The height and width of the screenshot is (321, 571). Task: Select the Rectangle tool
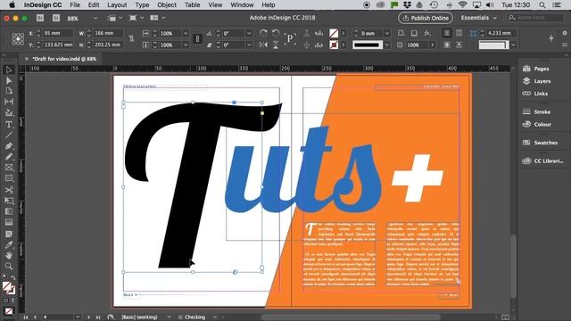pyautogui.click(x=9, y=178)
